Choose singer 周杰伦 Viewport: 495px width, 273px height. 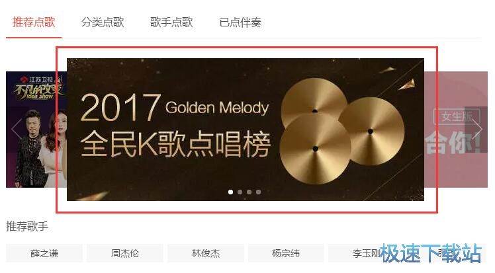[125, 253]
